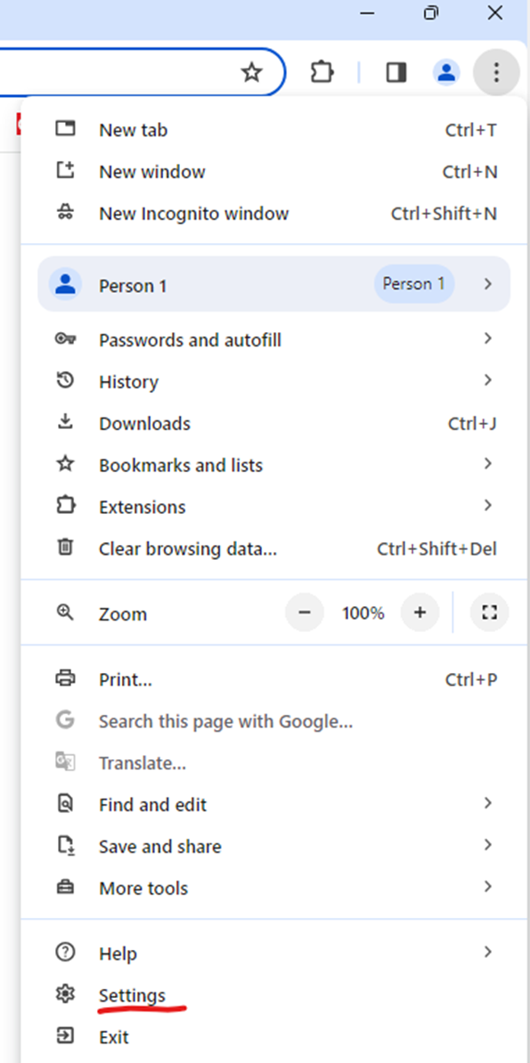Bookmark this page using the star icon
Image resolution: width=530 pixels, height=1063 pixels.
[x=252, y=72]
